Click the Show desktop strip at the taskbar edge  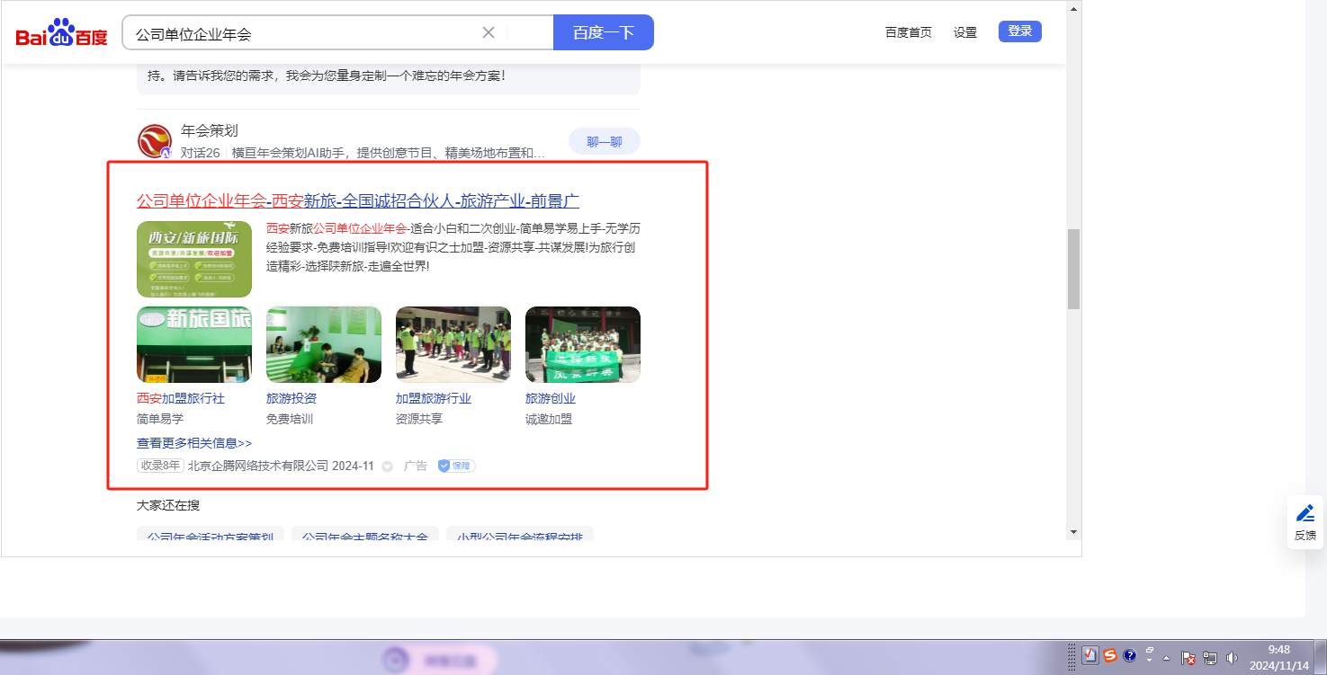point(1321,657)
